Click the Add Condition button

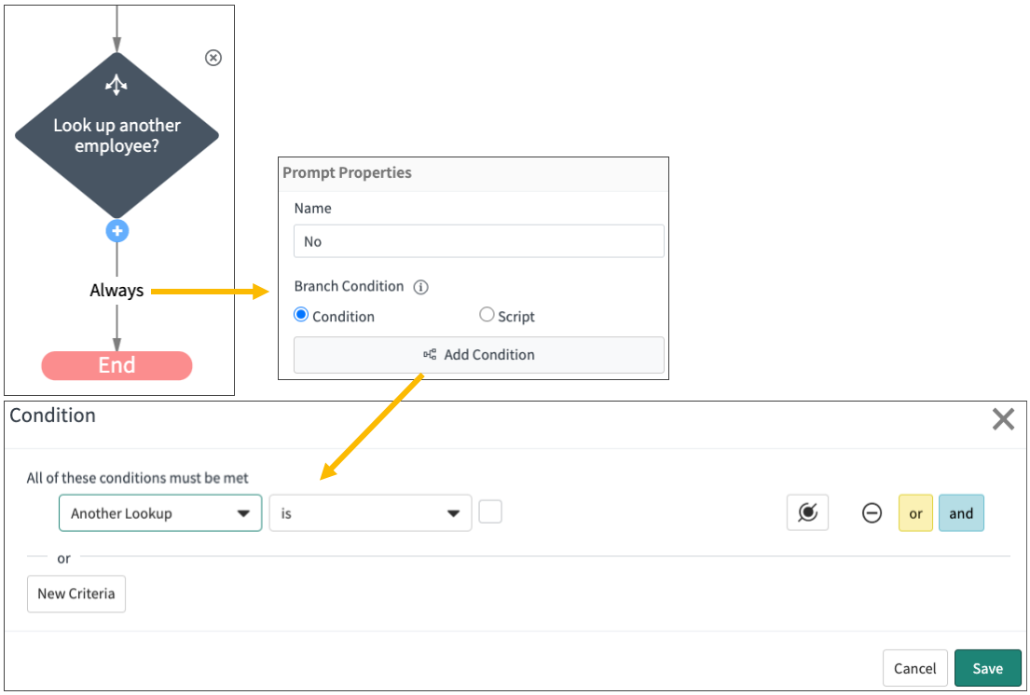click(478, 354)
